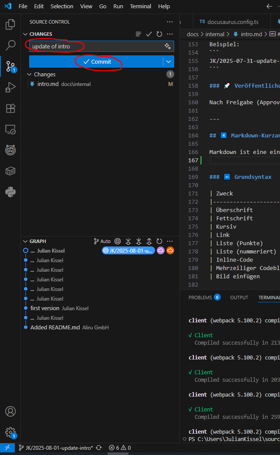Open the Help menu
This screenshot has width=280, height=455.
(x=164, y=6)
